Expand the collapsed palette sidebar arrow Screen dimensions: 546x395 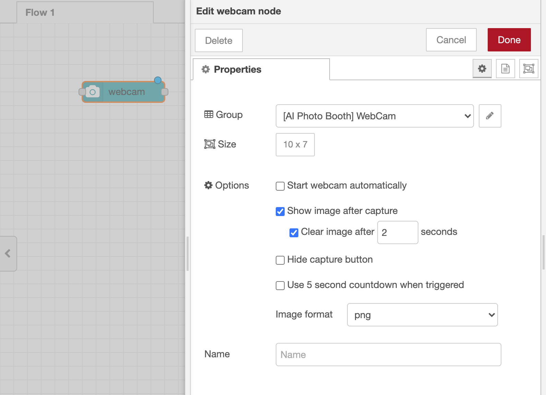8,254
